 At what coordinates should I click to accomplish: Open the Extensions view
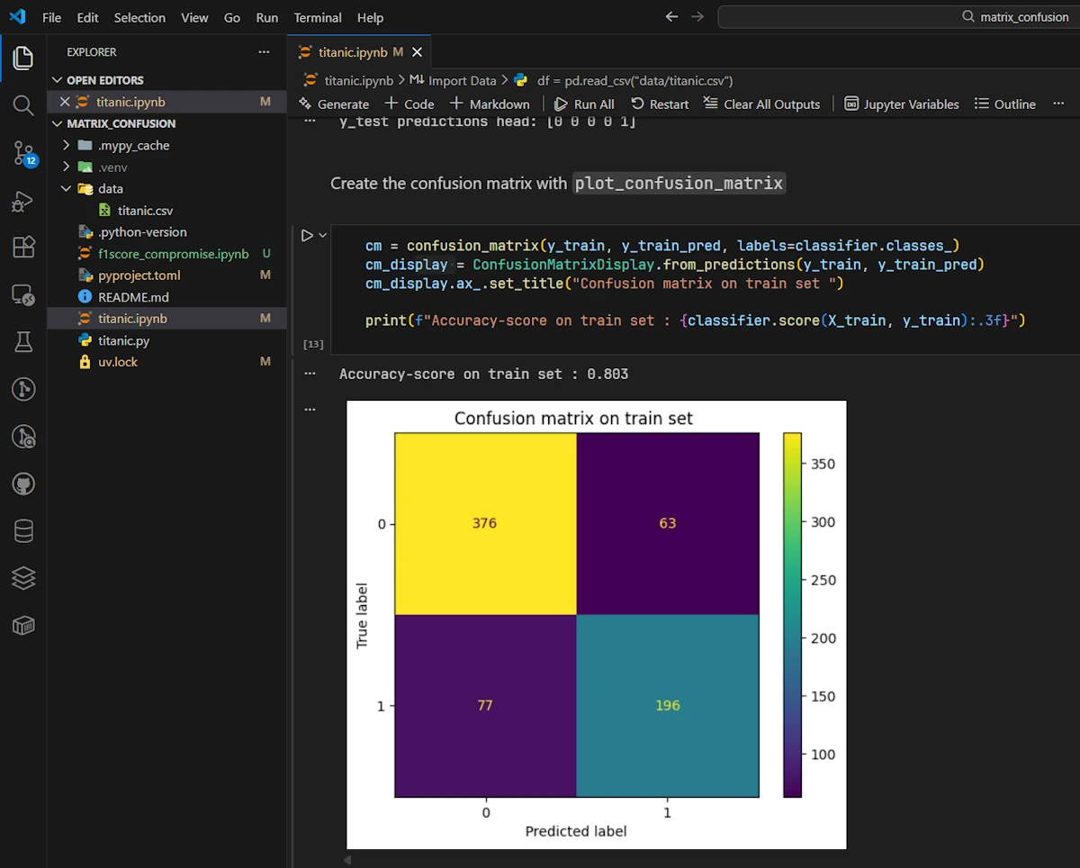(23, 247)
